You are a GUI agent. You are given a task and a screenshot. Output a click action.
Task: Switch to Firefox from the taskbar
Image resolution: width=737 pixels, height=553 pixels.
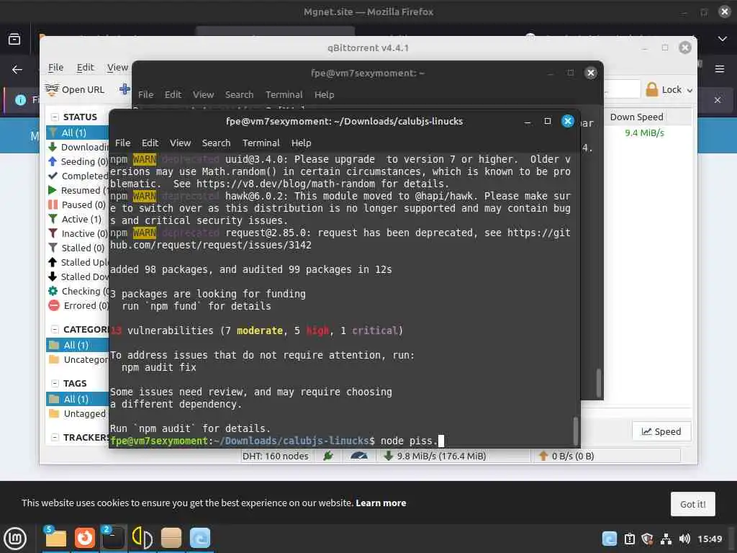pyautogui.click(x=85, y=538)
